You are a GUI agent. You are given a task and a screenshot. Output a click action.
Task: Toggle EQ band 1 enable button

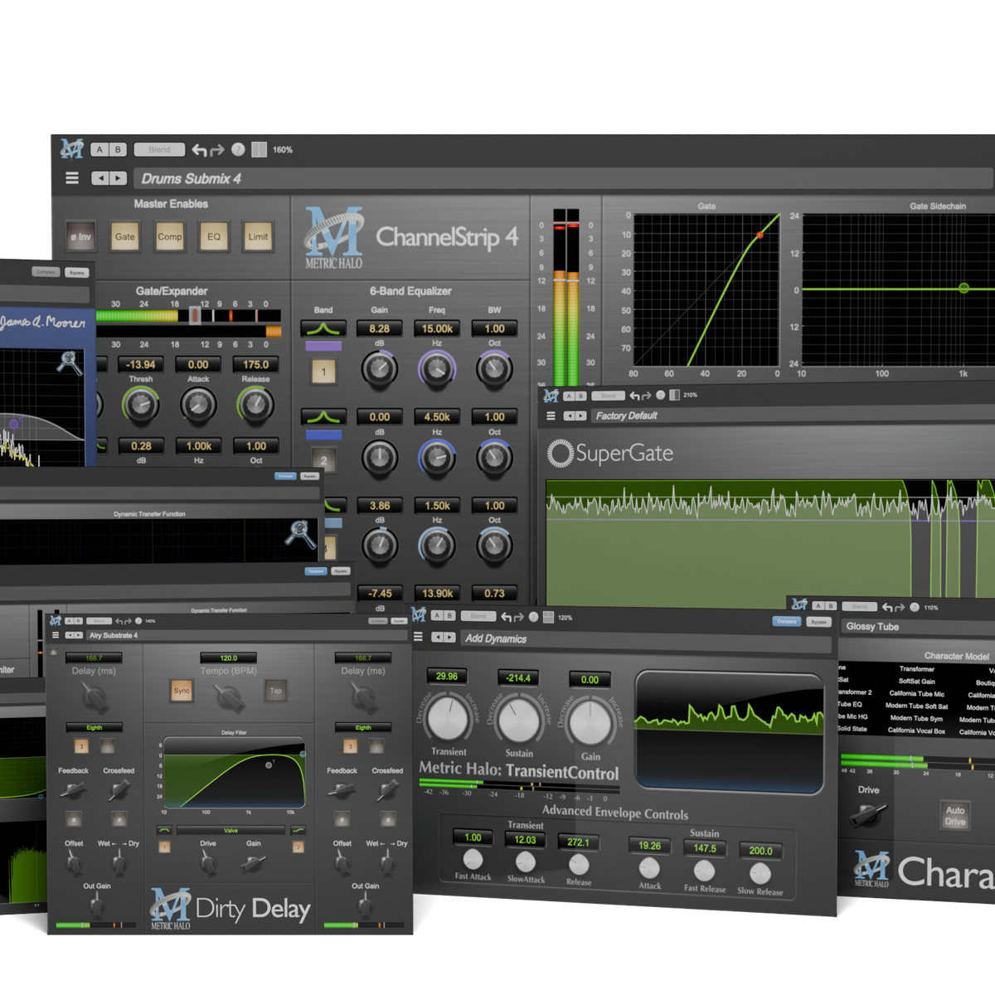[x=323, y=372]
